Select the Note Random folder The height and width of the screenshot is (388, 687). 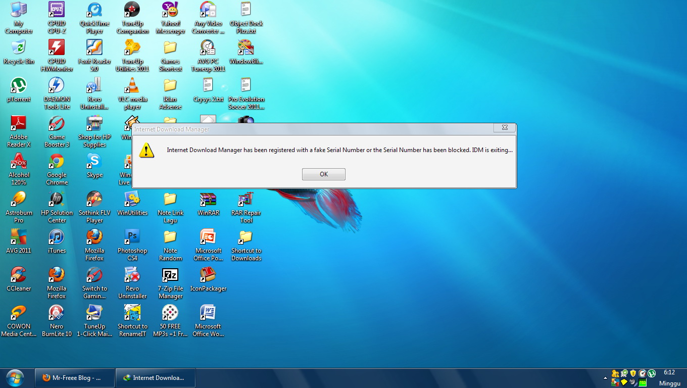(x=170, y=245)
